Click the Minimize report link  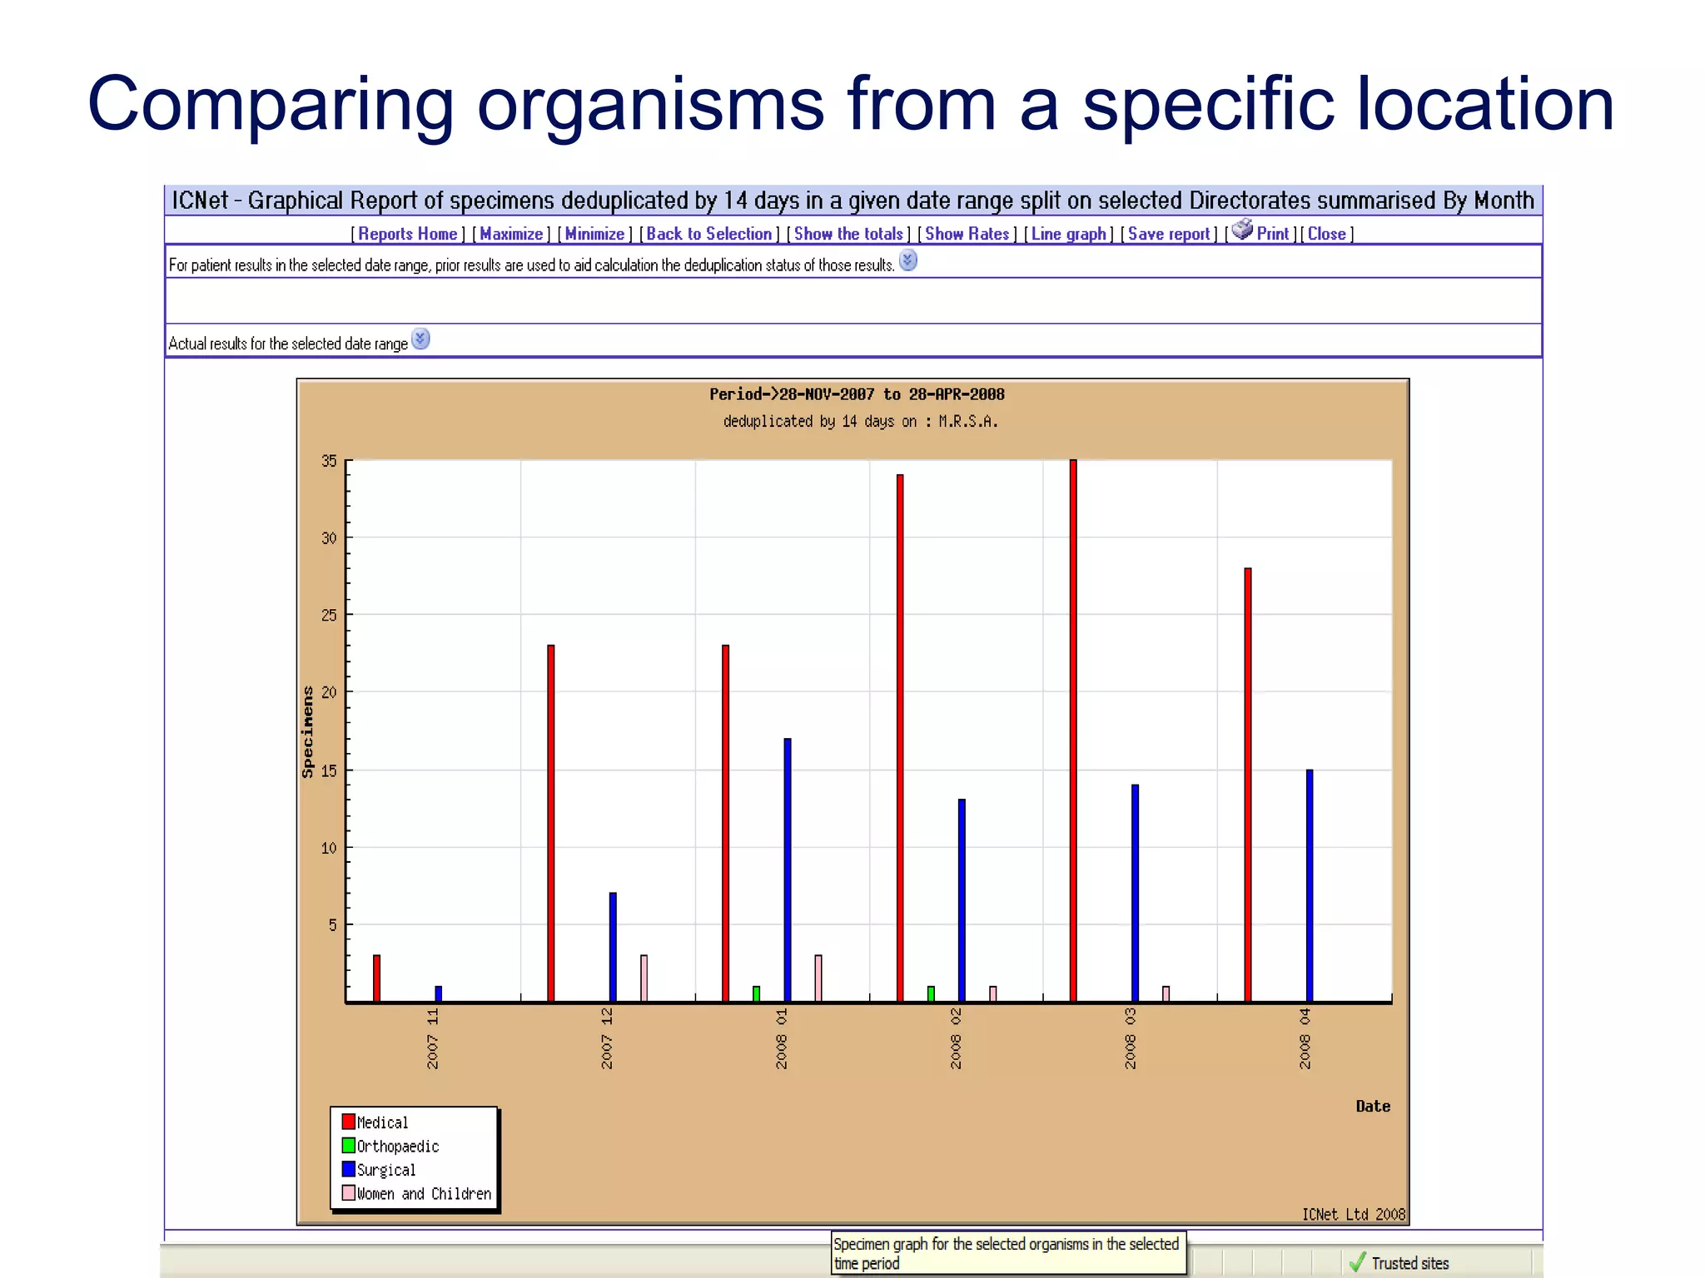tap(594, 234)
